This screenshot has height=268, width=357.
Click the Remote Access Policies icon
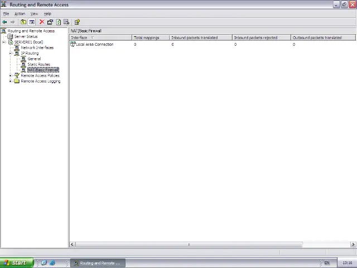click(17, 75)
